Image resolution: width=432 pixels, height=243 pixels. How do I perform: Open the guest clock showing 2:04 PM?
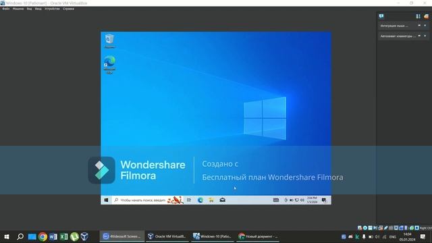coord(312,200)
